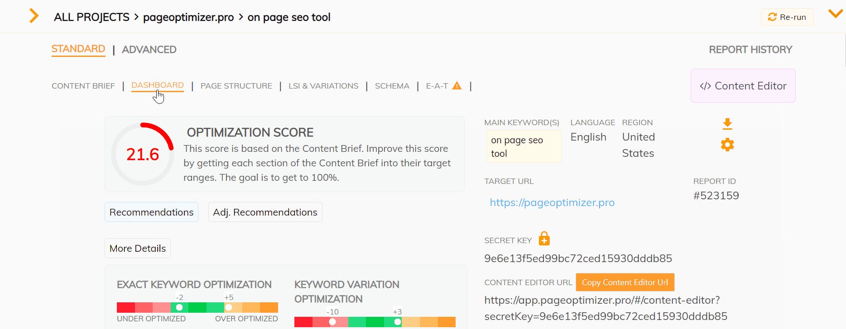The width and height of the screenshot is (846, 329).
Task: Click the content editor URL text
Action: (606, 308)
